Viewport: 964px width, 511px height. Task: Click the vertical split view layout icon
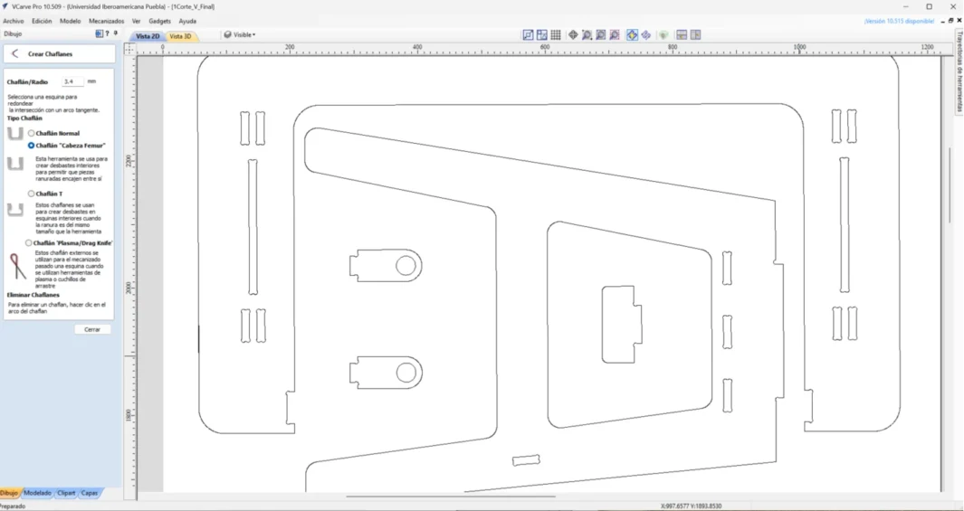tap(695, 35)
